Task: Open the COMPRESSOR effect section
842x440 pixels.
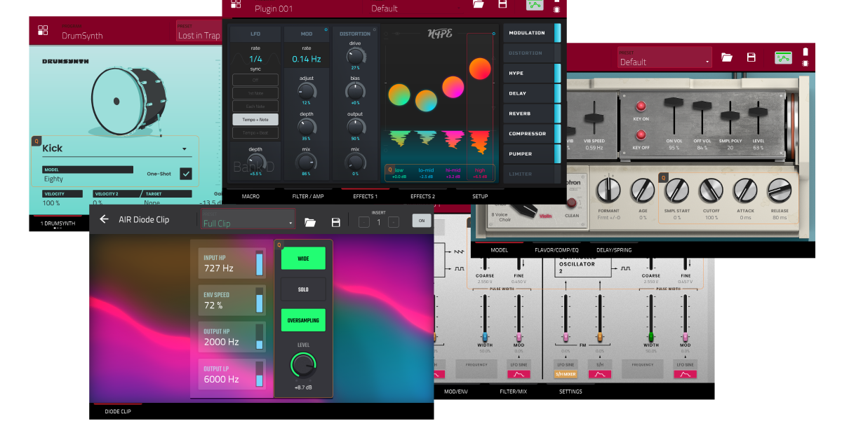Action: point(532,134)
